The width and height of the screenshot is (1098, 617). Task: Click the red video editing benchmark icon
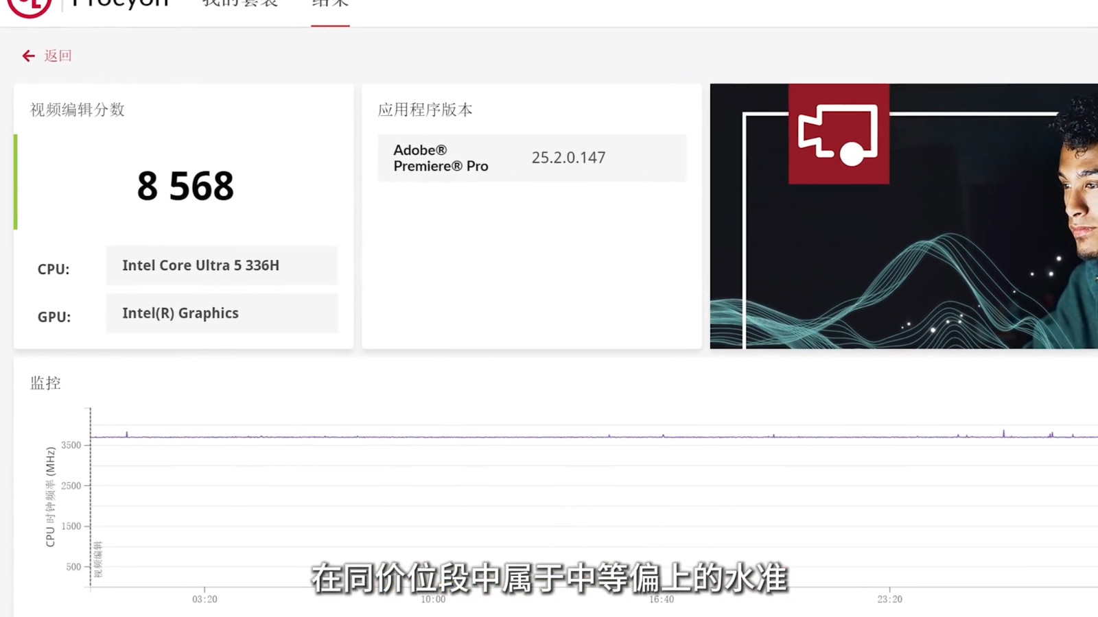(x=839, y=134)
